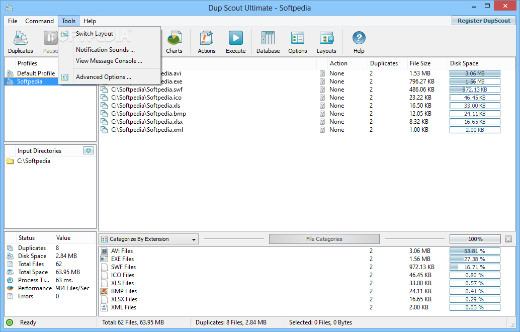Click the Errors status icon
Image resolution: width=520 pixels, height=332 pixels.
tap(10, 296)
